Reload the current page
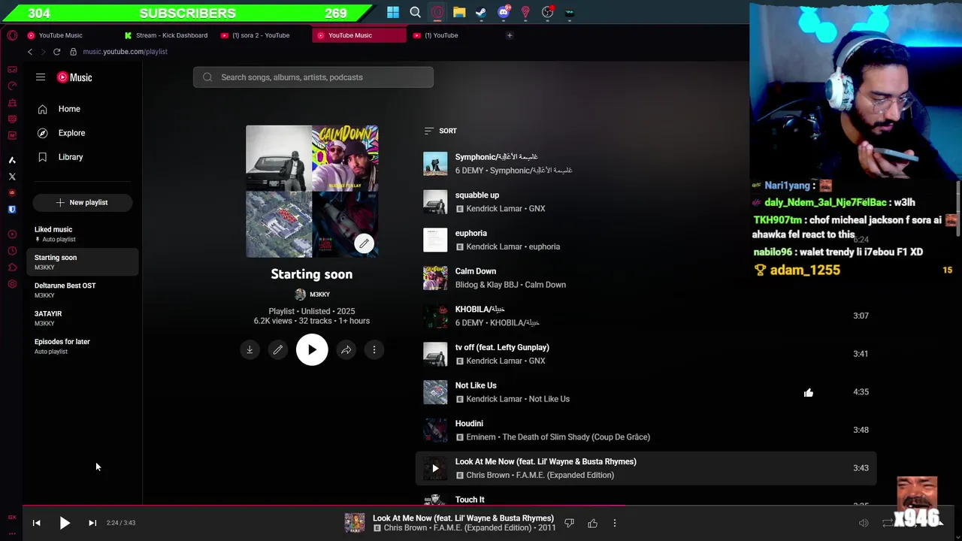 (x=56, y=52)
